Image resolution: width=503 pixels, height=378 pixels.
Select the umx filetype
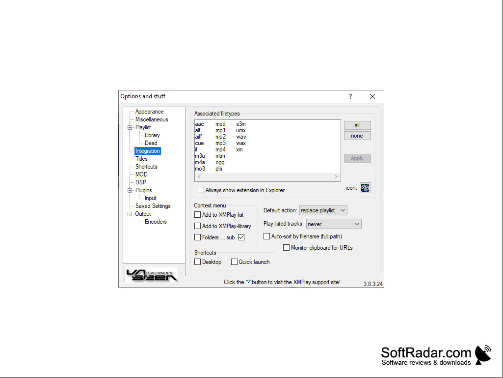point(241,130)
